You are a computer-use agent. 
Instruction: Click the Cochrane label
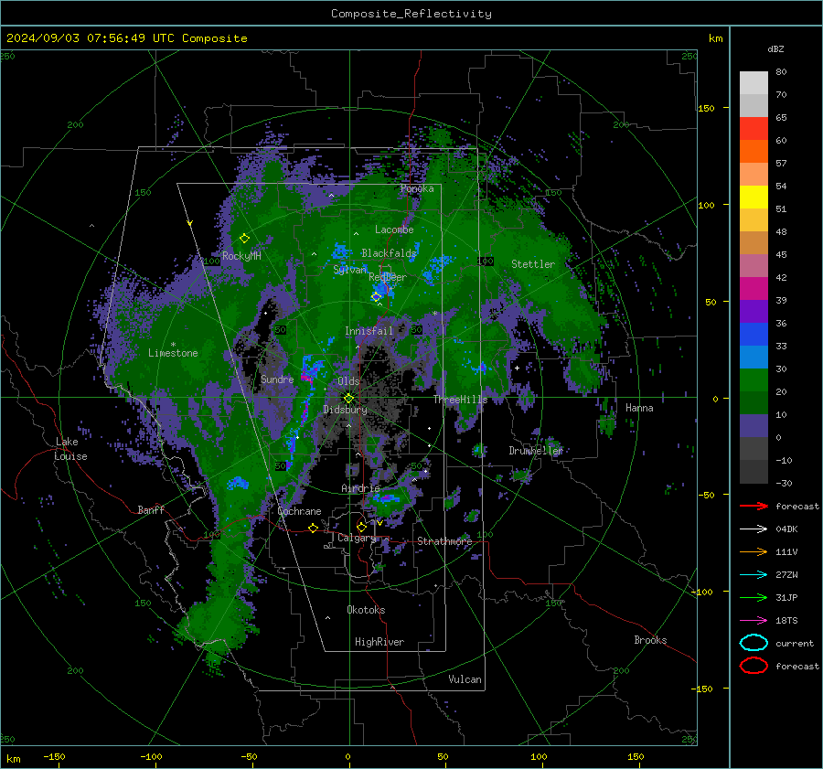tap(299, 511)
